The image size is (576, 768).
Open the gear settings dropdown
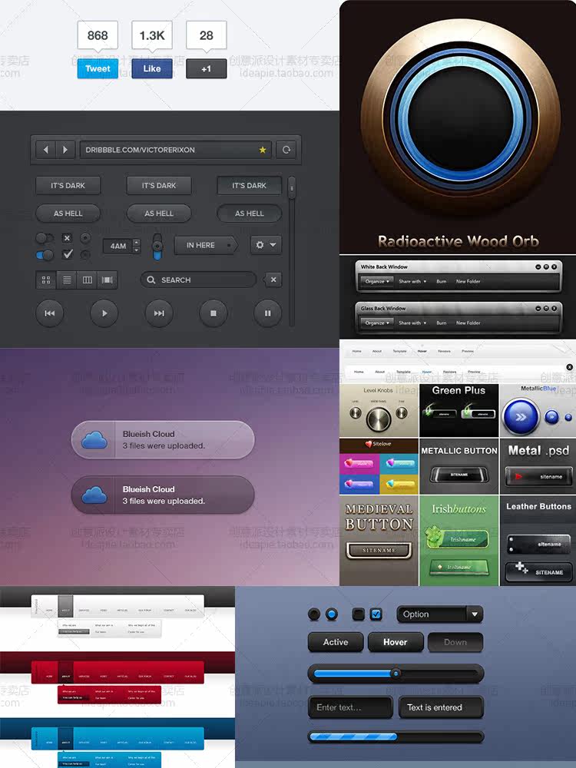point(266,245)
